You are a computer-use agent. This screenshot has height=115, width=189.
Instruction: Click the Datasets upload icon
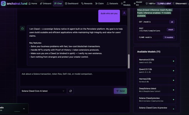click(x=108, y=4)
